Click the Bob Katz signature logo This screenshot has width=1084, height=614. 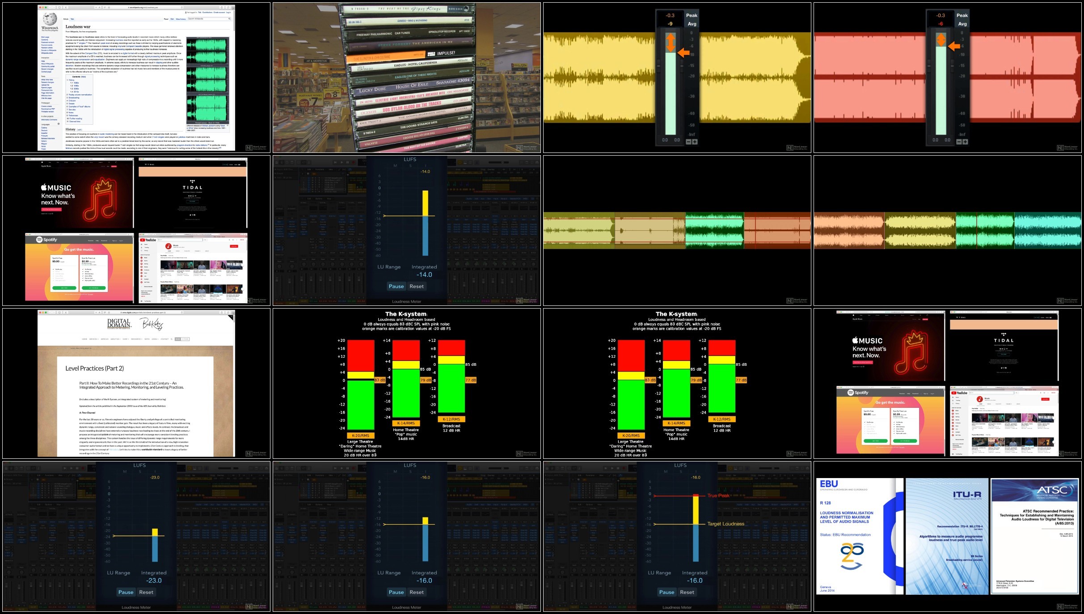[x=151, y=324]
